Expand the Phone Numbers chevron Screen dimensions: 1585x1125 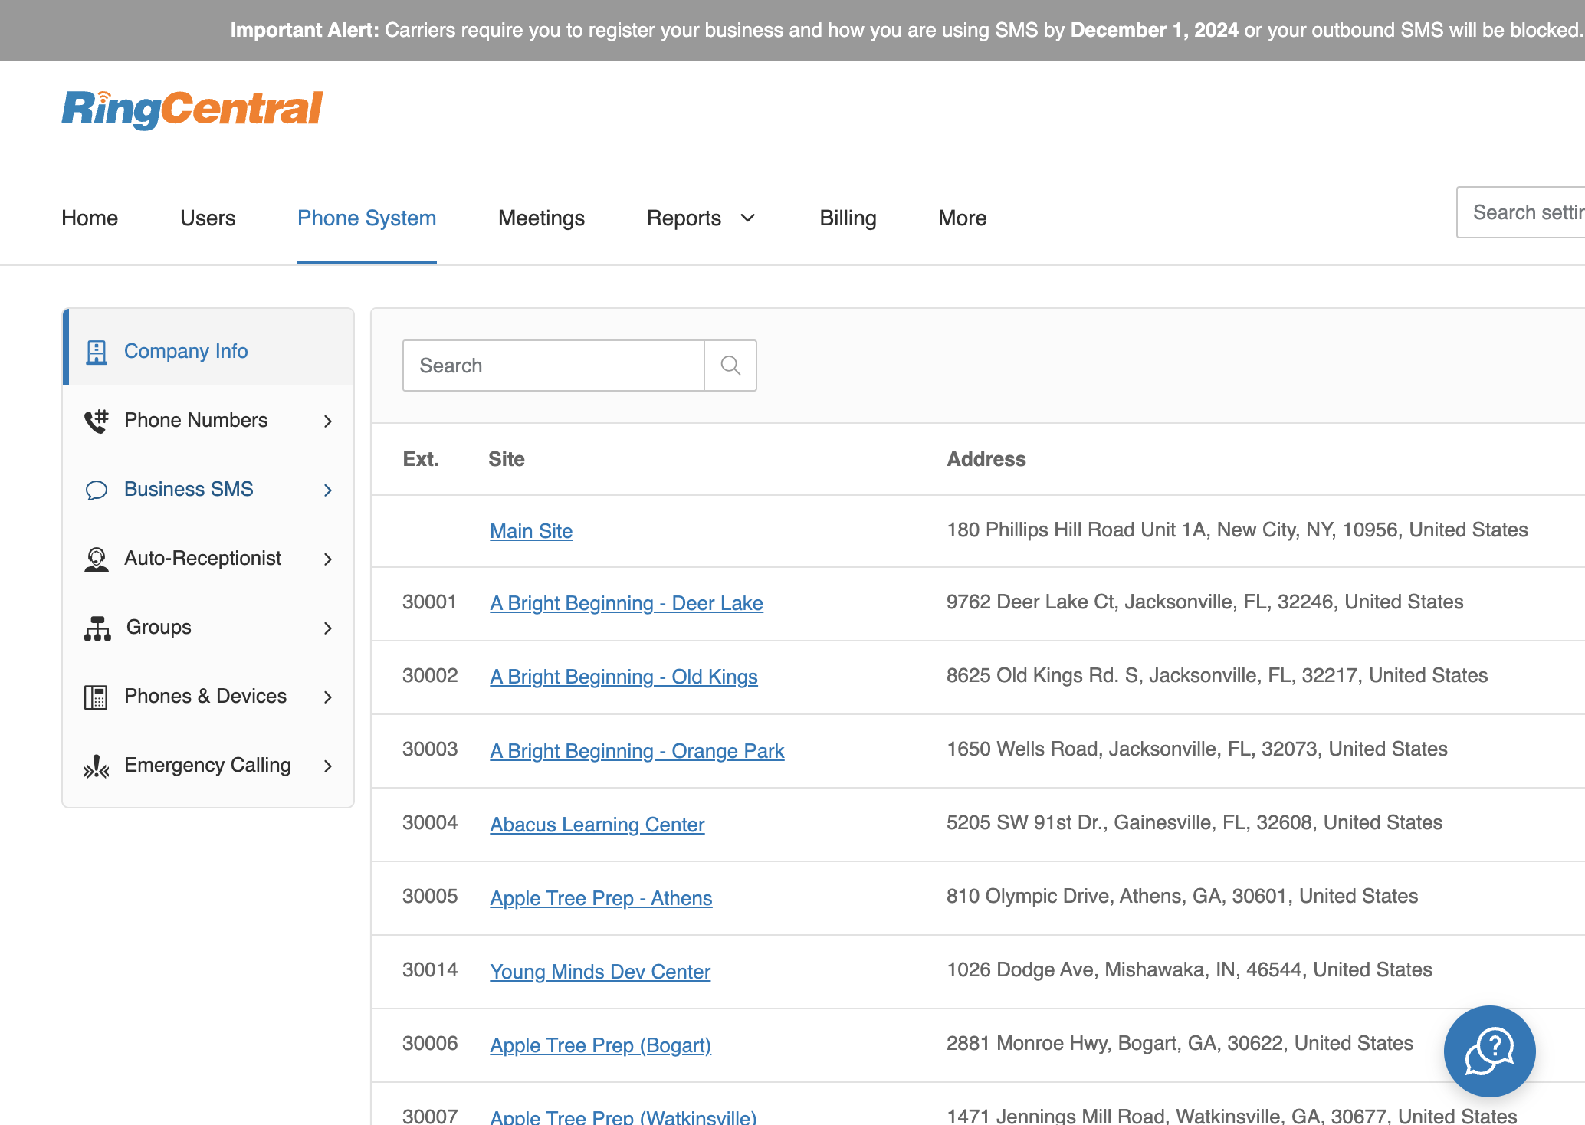tap(328, 421)
